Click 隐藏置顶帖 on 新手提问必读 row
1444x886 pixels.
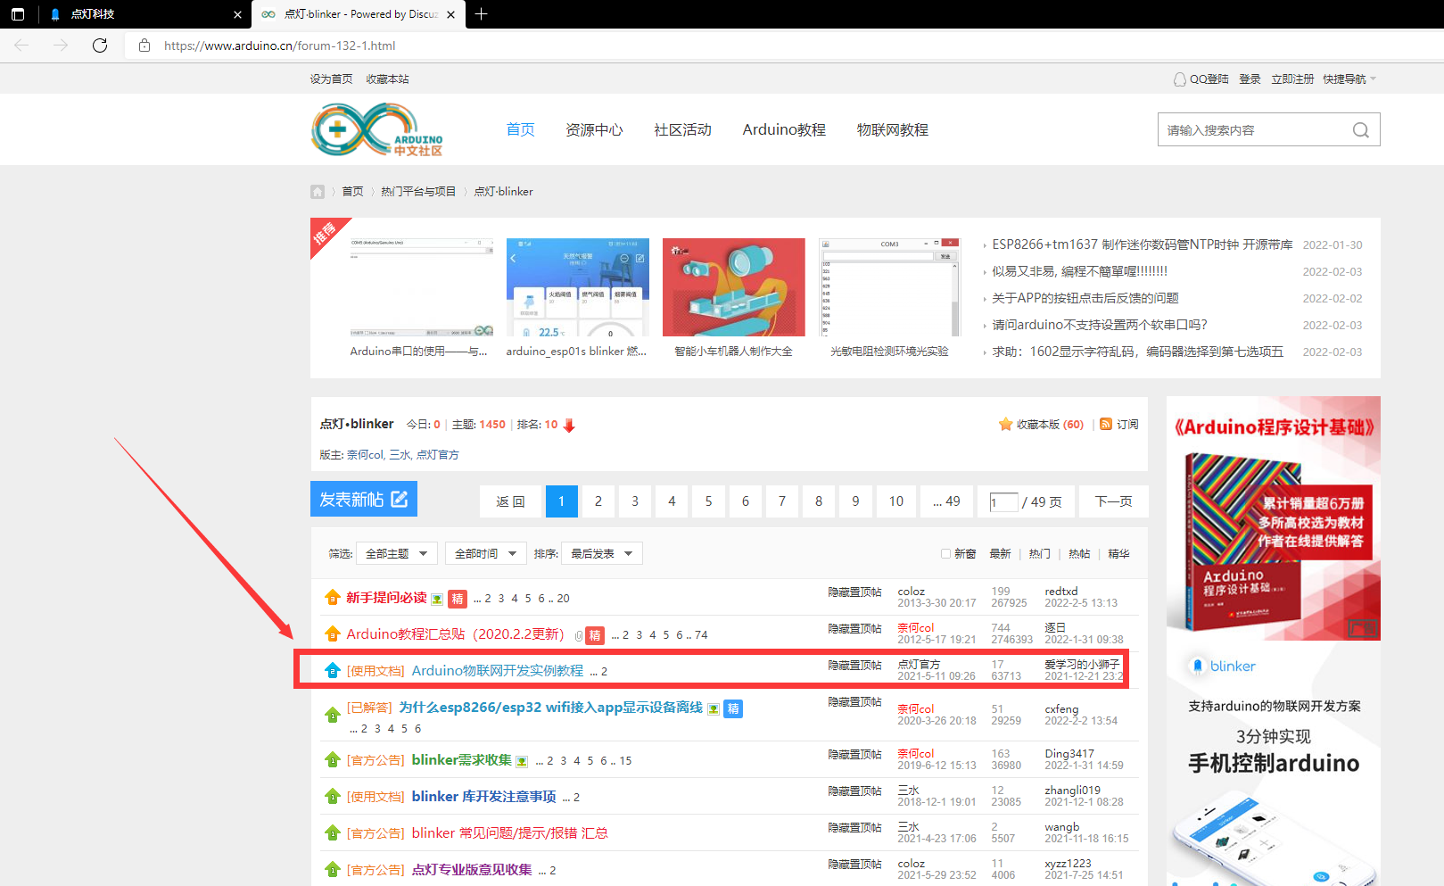point(854,592)
